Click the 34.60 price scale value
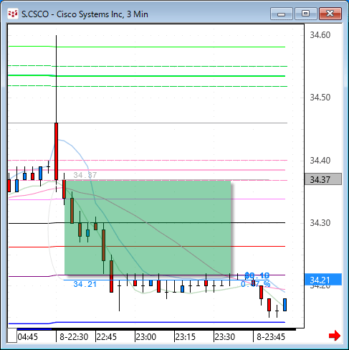Viewport: 349px width, 350px height. (320, 35)
